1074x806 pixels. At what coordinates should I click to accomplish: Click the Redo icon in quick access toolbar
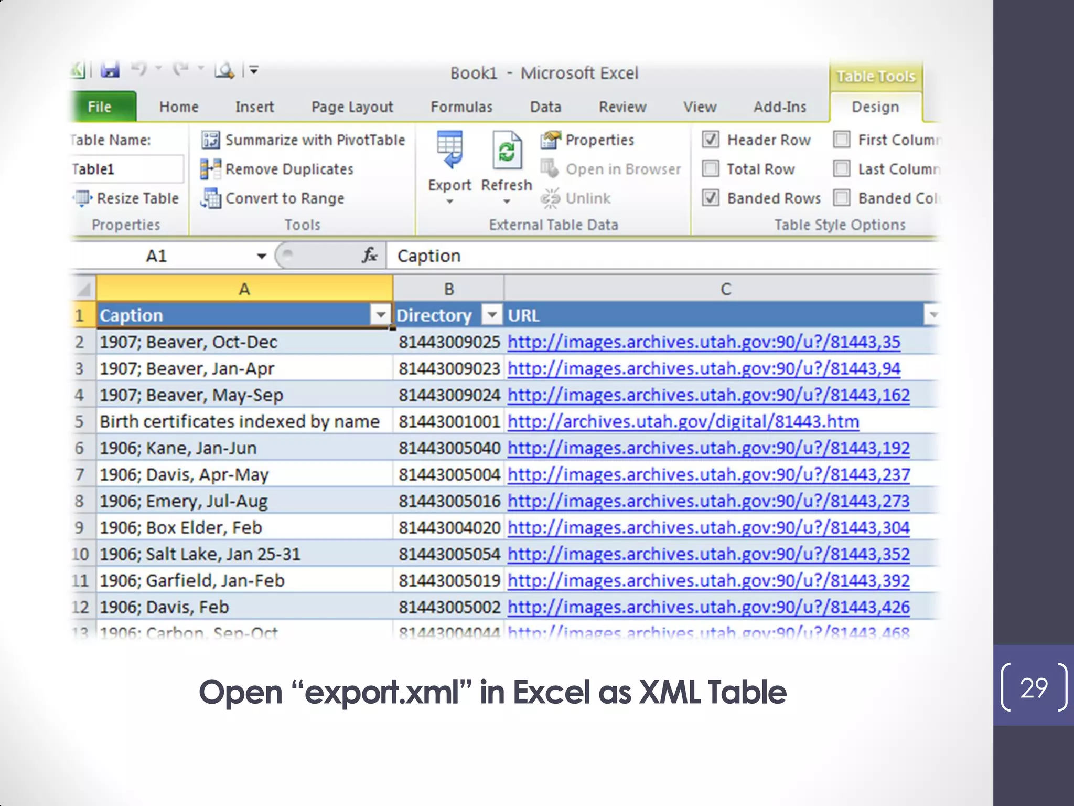coord(181,69)
